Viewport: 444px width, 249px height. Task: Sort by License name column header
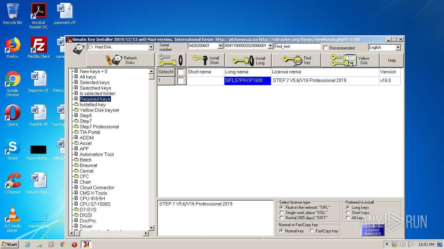pos(325,72)
